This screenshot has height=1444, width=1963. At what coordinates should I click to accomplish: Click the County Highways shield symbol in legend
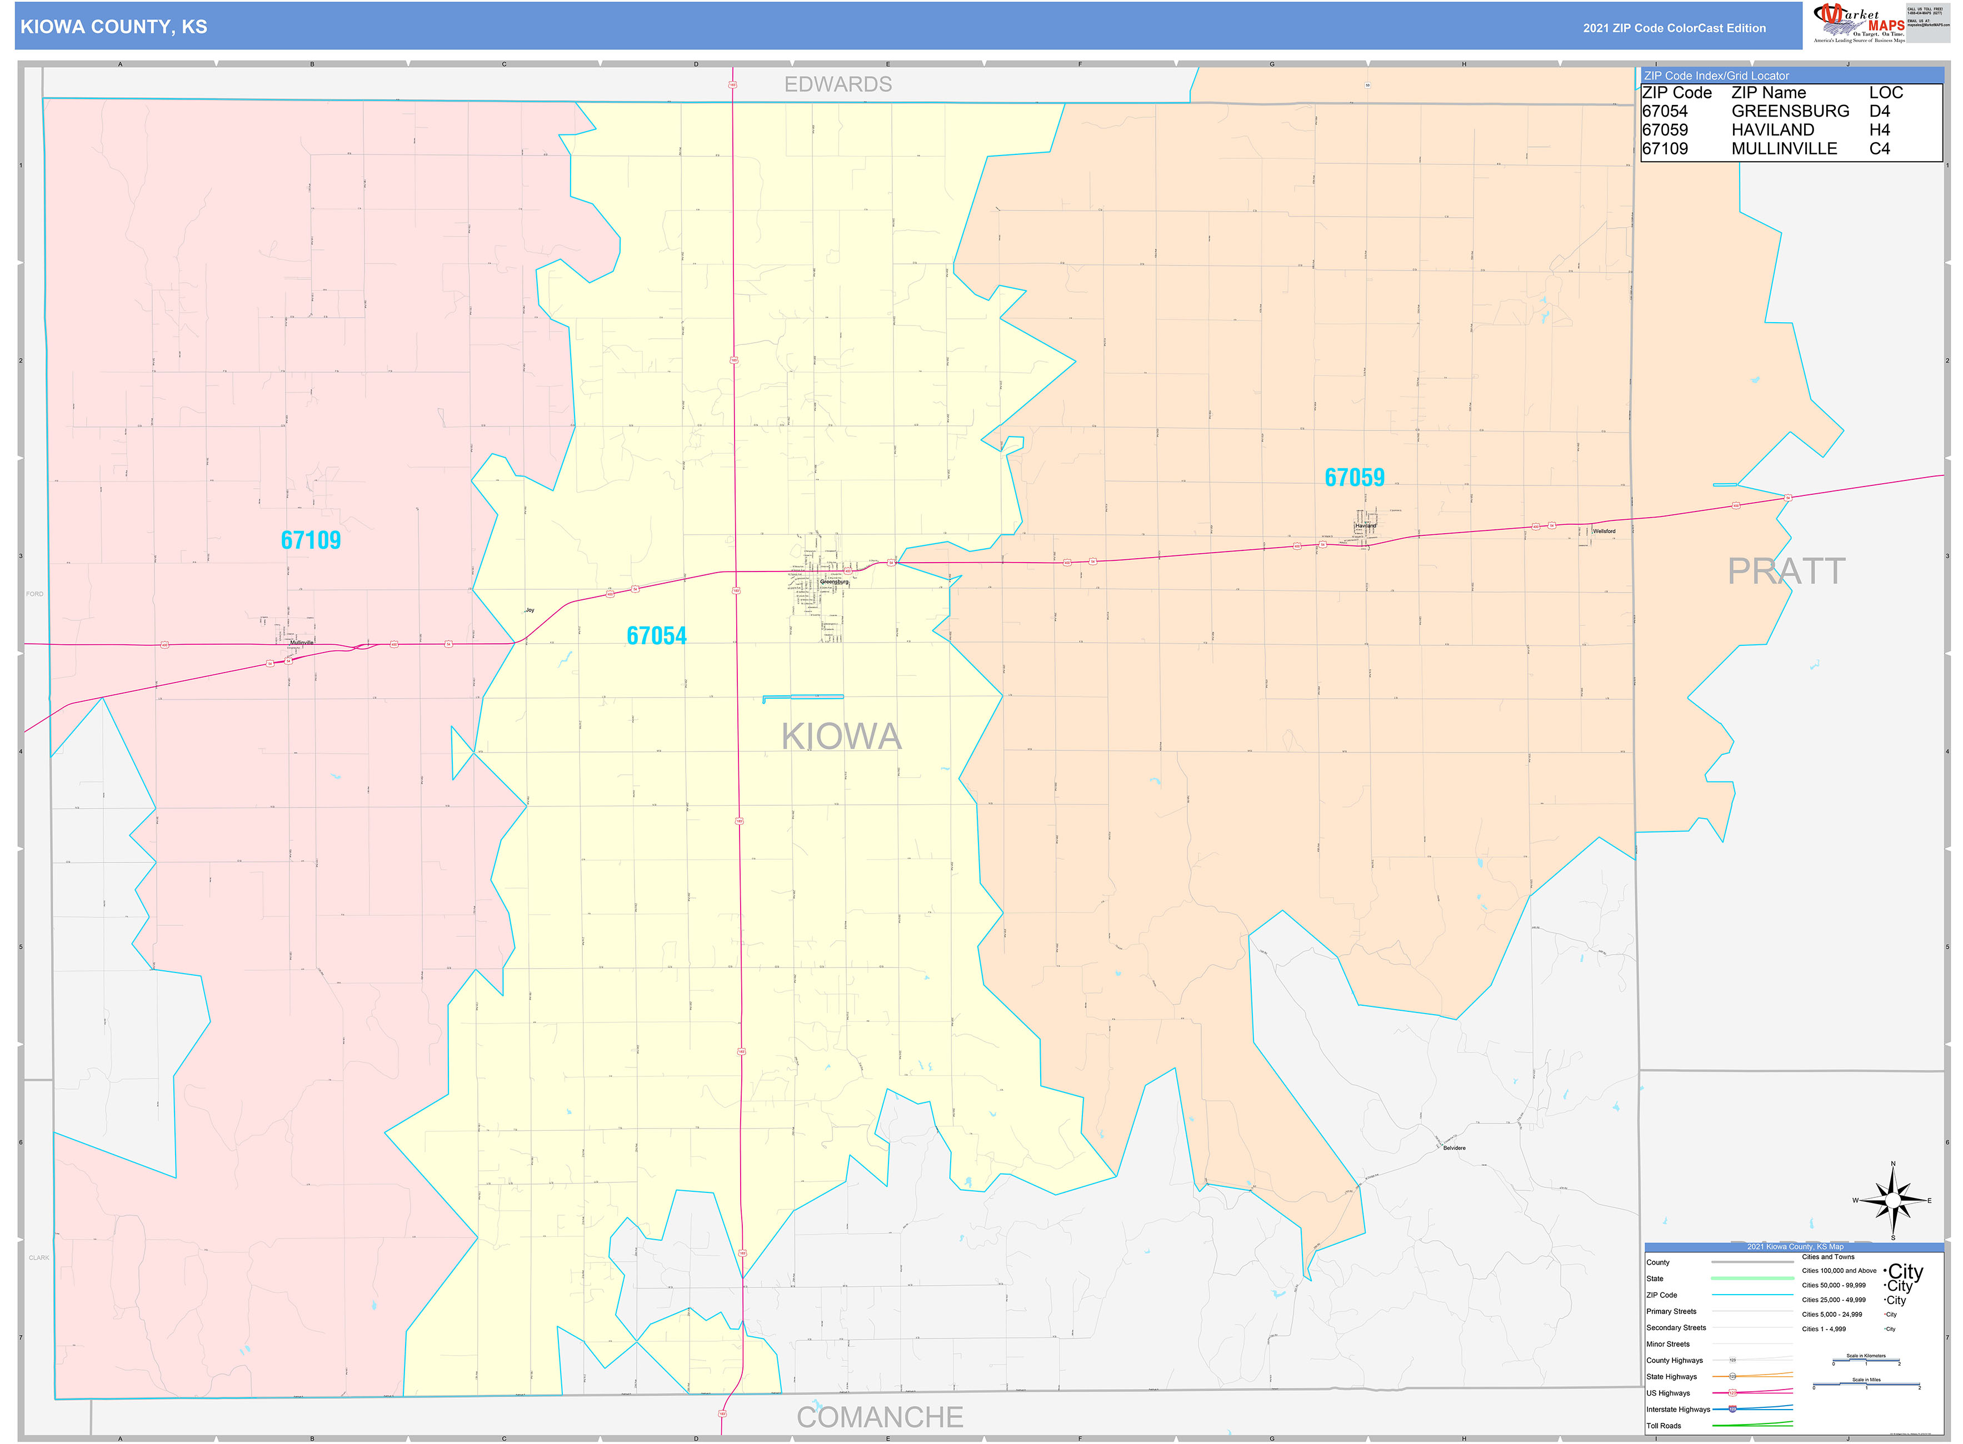pyautogui.click(x=1733, y=1360)
